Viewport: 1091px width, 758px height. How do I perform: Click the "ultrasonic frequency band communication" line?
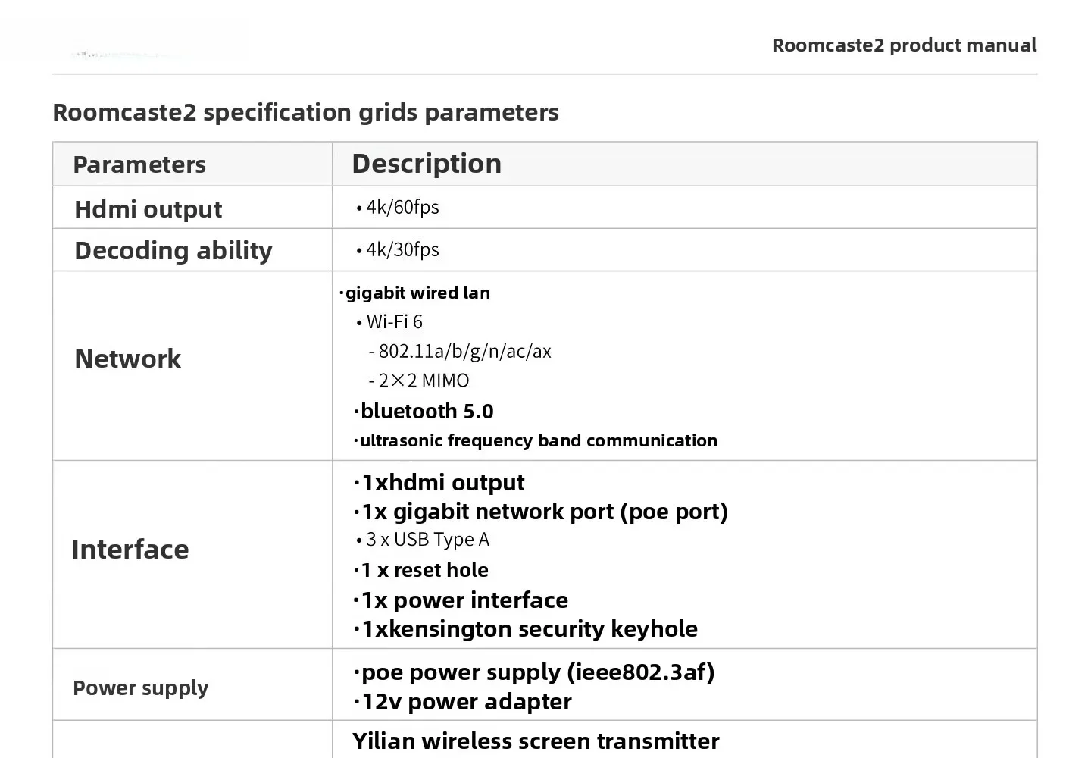[538, 440]
